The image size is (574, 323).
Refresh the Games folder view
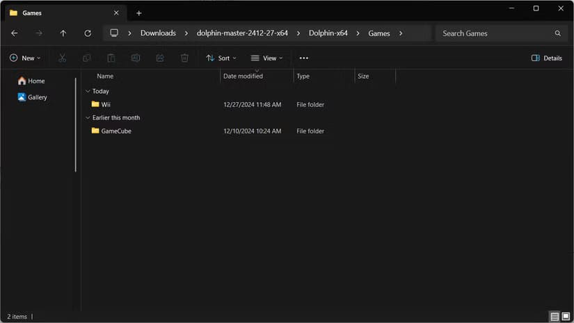[x=88, y=33]
